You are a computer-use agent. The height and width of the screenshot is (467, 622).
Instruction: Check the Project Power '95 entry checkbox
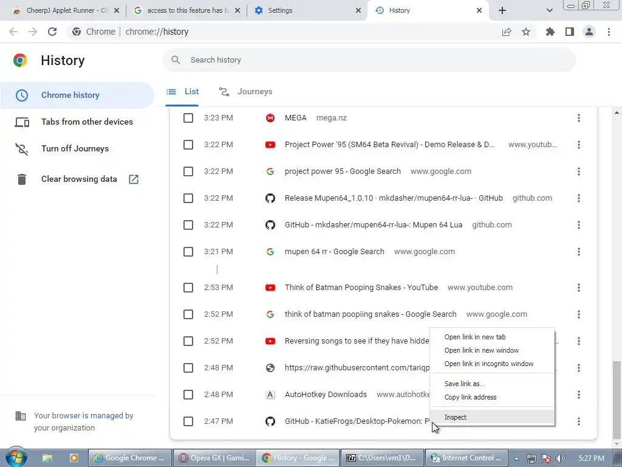[x=188, y=145]
